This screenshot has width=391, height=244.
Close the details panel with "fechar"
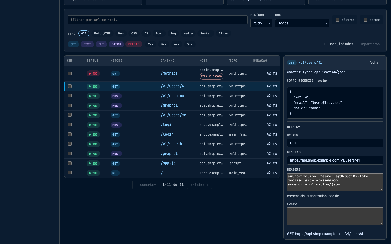click(x=374, y=63)
